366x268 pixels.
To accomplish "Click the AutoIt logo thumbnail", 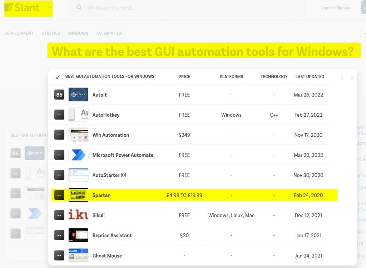I will [x=78, y=95].
